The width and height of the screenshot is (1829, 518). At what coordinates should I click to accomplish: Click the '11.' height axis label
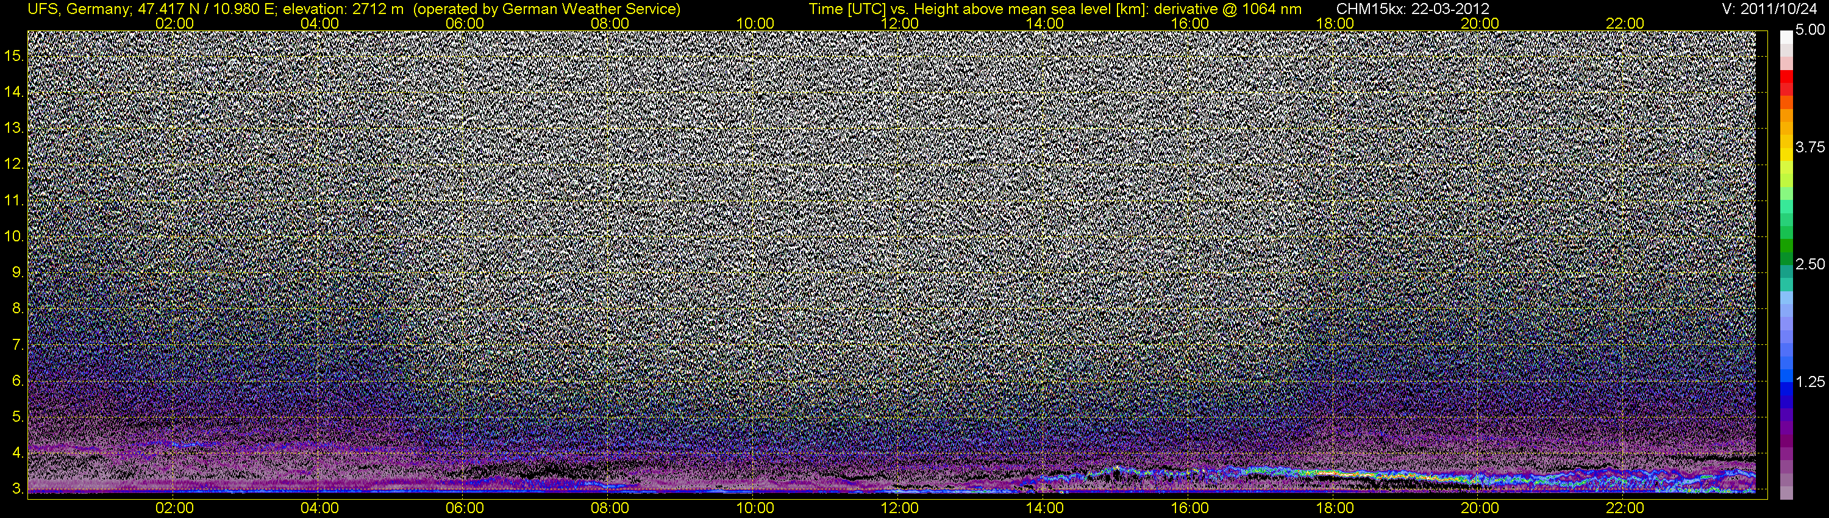click(x=14, y=201)
